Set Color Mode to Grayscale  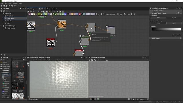174,18
